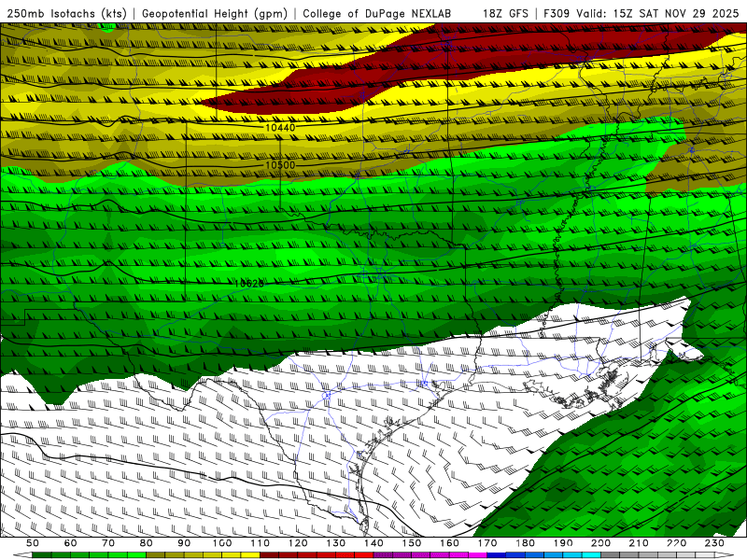Click the '250mb Isotachs (kts)' title text
Screen dimensions: 747x560
coord(66,13)
